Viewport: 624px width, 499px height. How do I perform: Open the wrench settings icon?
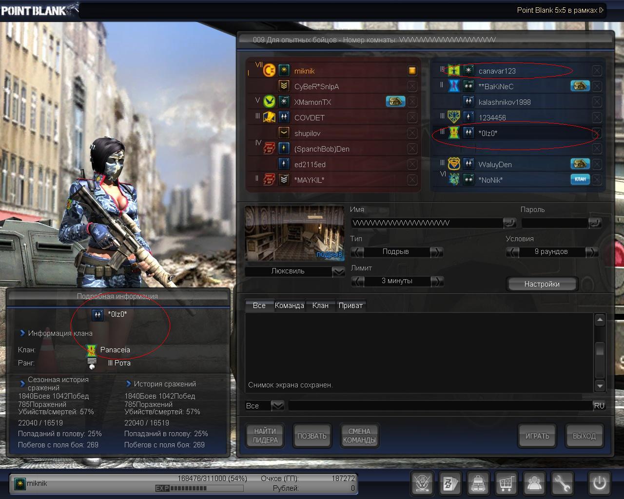pos(563,483)
